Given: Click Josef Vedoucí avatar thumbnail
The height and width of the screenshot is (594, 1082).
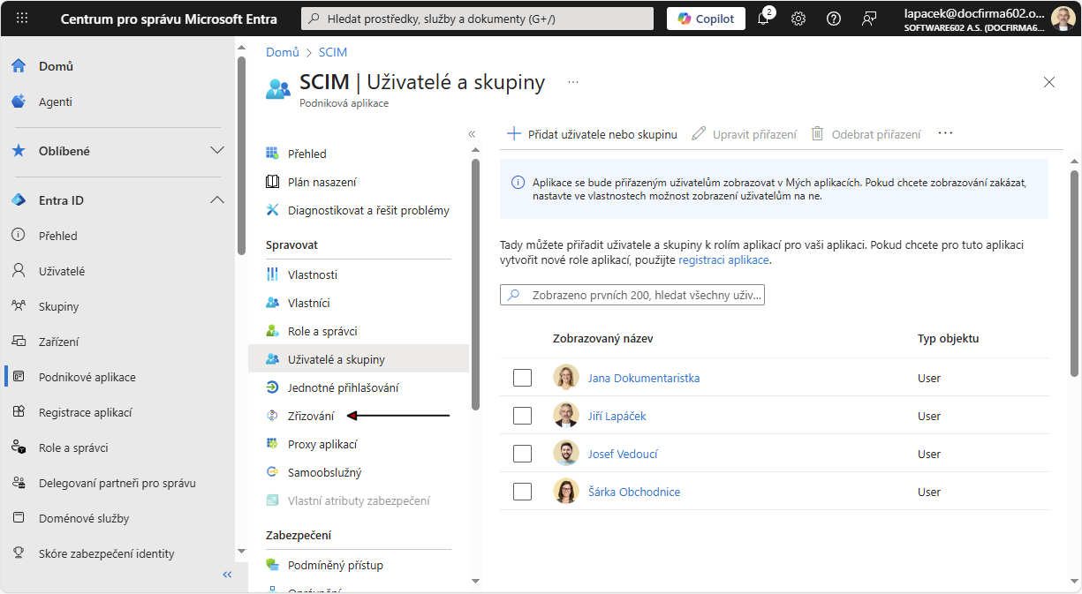Looking at the screenshot, I should pos(566,454).
